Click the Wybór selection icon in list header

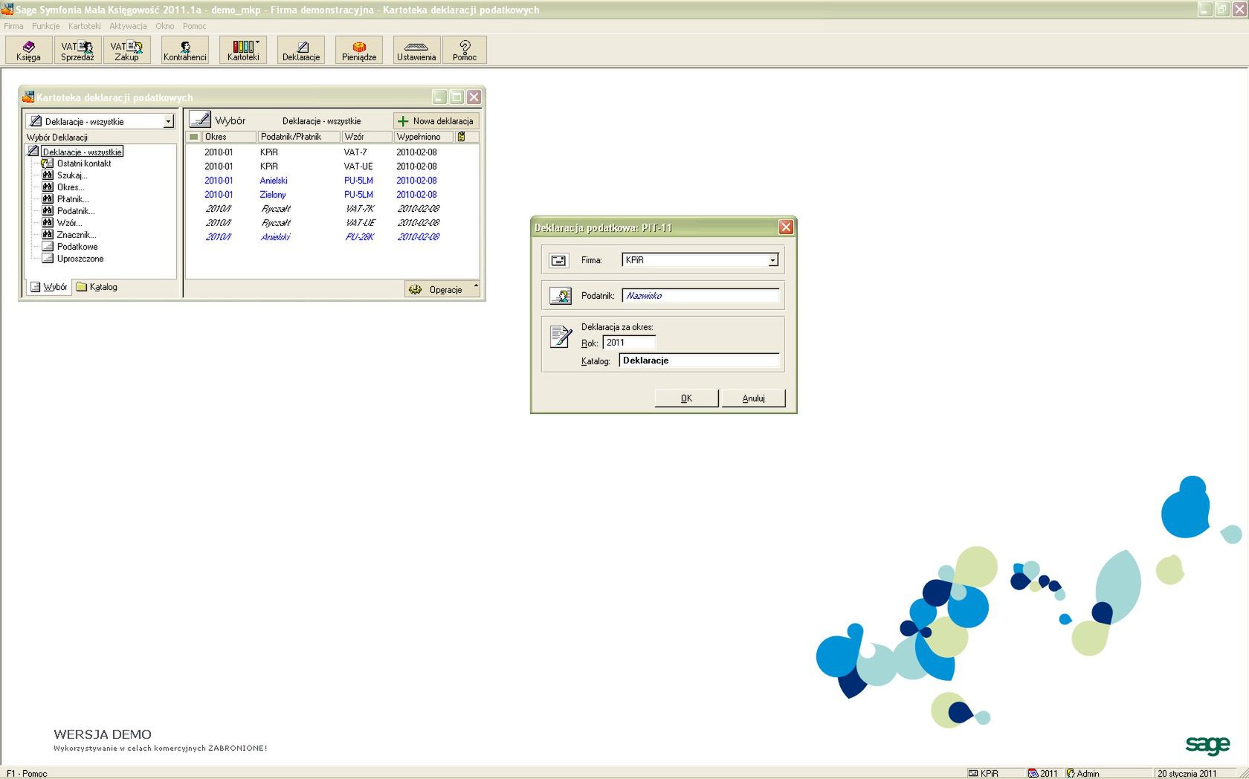tap(200, 120)
